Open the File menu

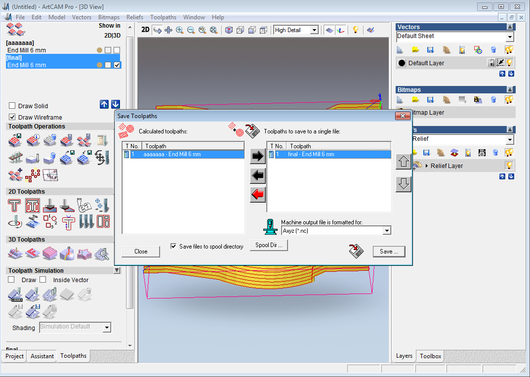20,17
